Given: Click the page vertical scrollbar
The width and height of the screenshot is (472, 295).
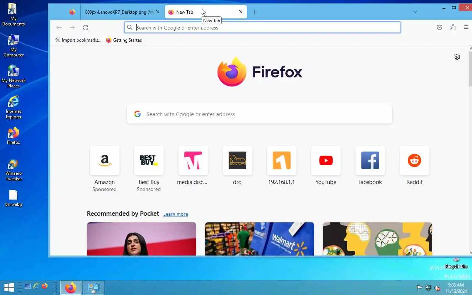Looking at the screenshot, I should click(471, 69).
